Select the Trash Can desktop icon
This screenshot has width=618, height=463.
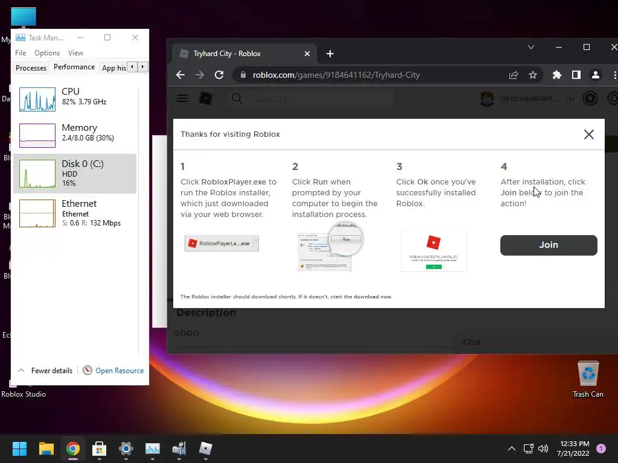click(588, 379)
